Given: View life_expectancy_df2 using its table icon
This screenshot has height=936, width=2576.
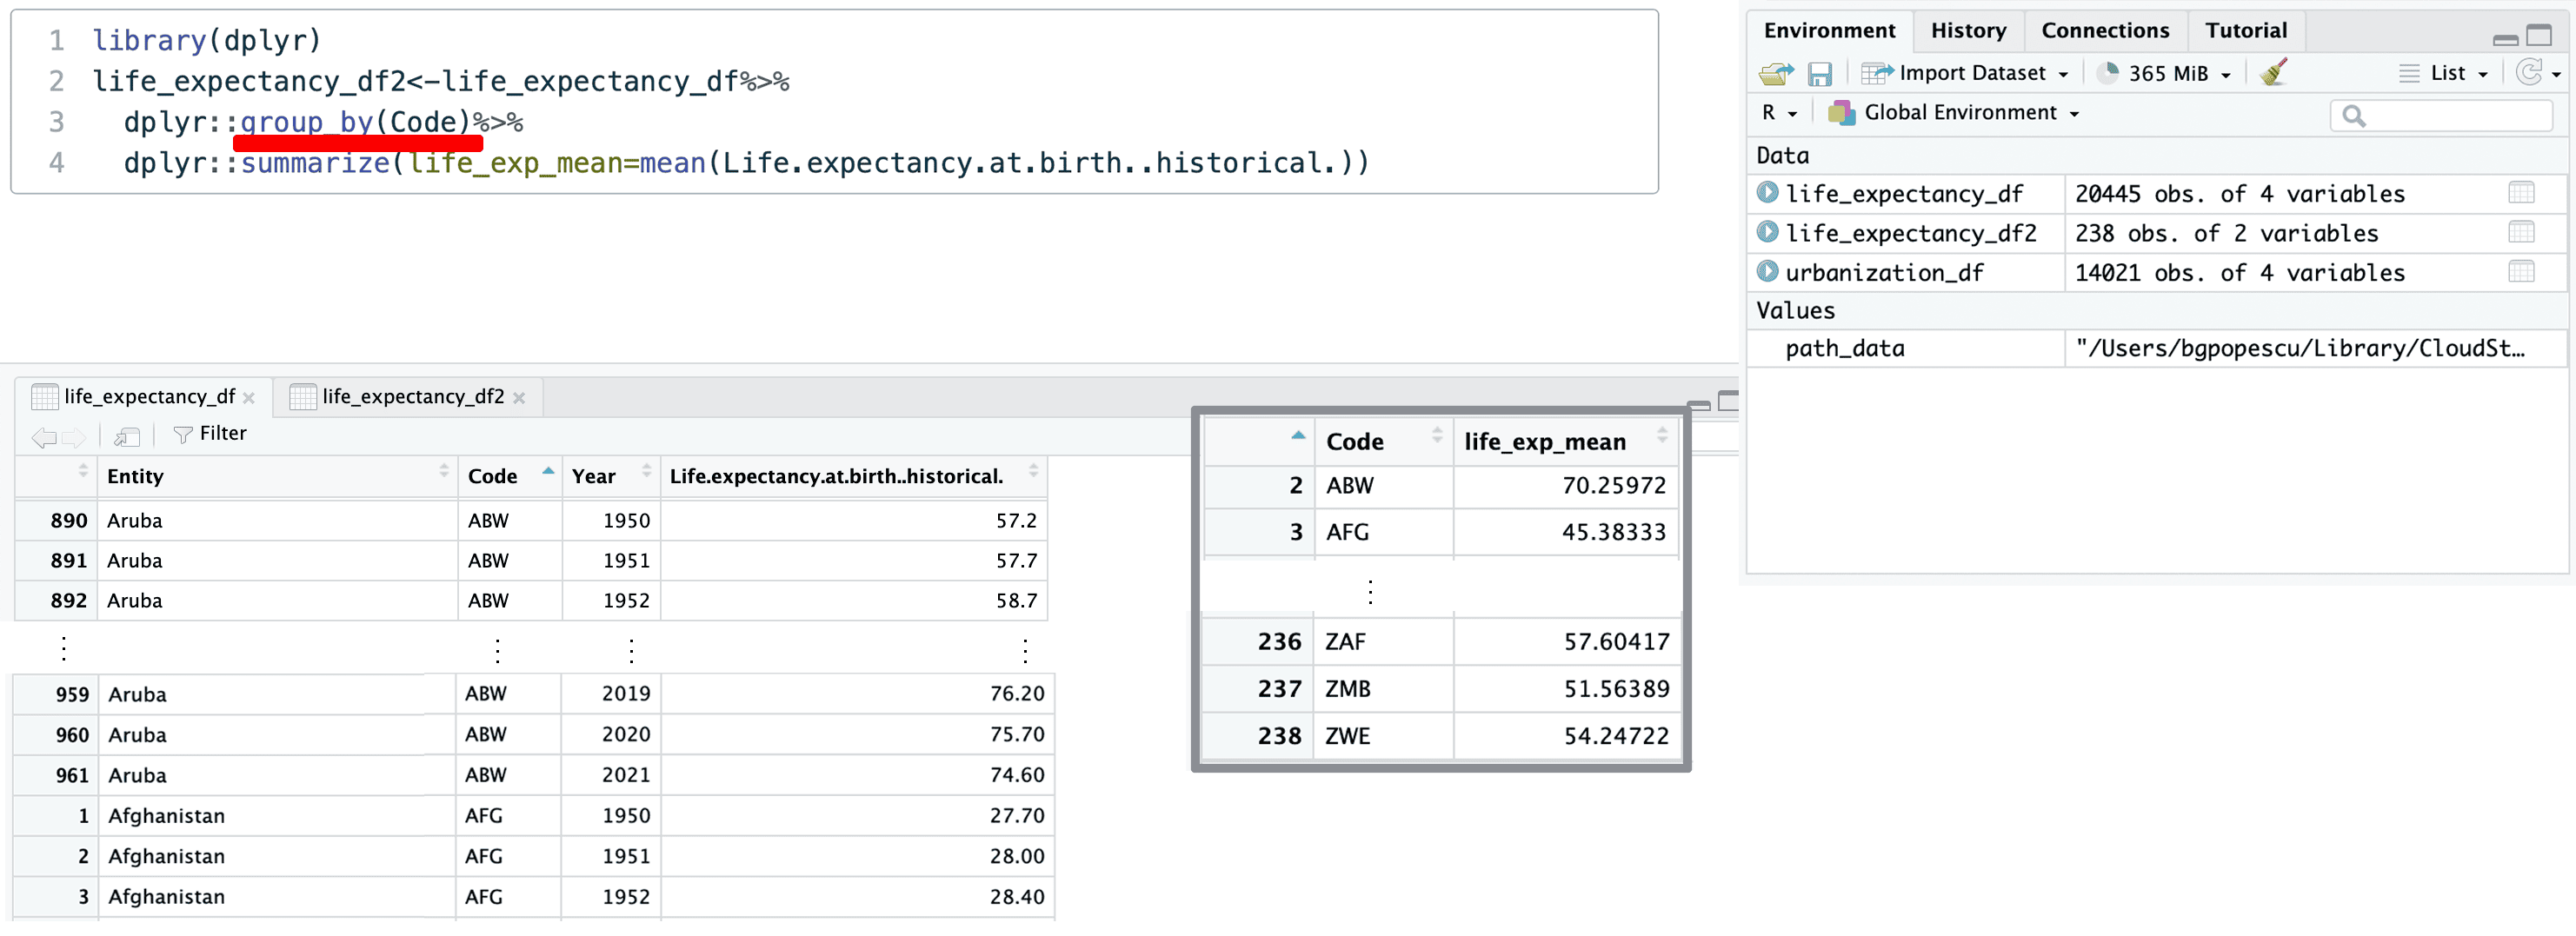Looking at the screenshot, I should pyautogui.click(x=2521, y=233).
